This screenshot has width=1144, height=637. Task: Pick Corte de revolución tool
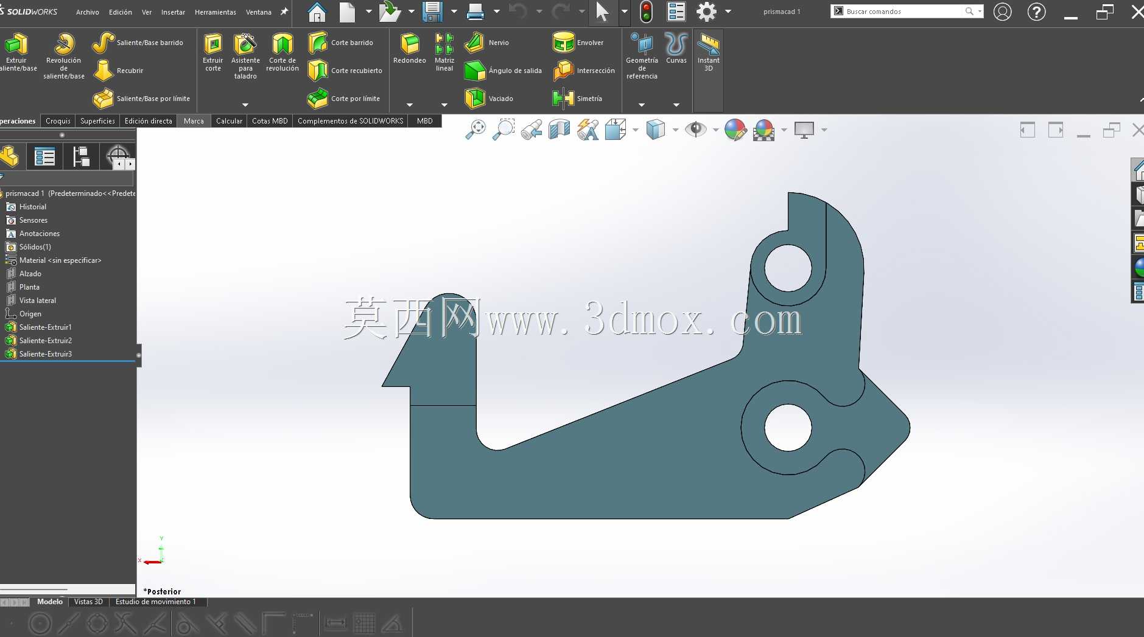tap(282, 53)
